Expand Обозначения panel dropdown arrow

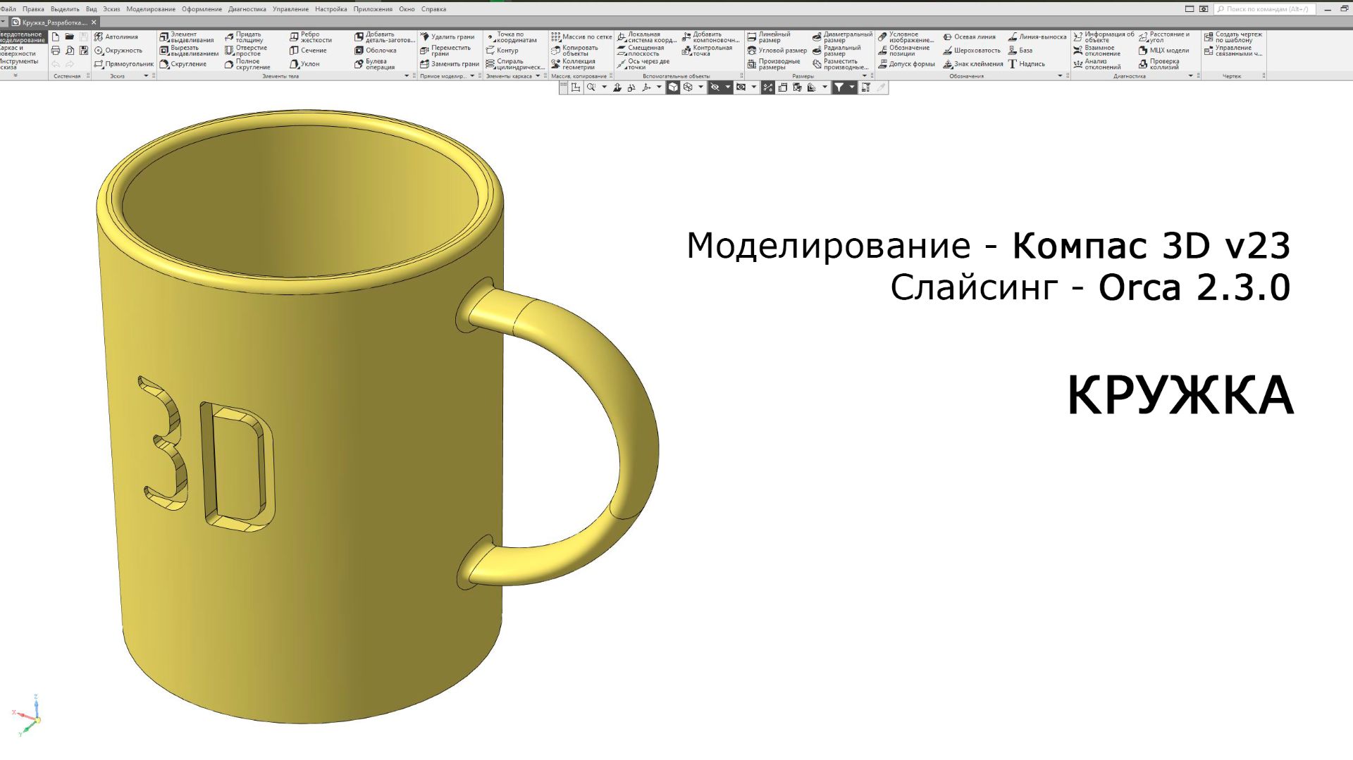[1060, 76]
